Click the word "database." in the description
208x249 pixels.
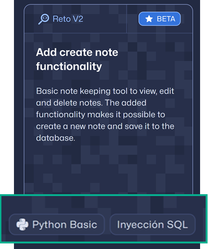pyautogui.click(x=55, y=138)
